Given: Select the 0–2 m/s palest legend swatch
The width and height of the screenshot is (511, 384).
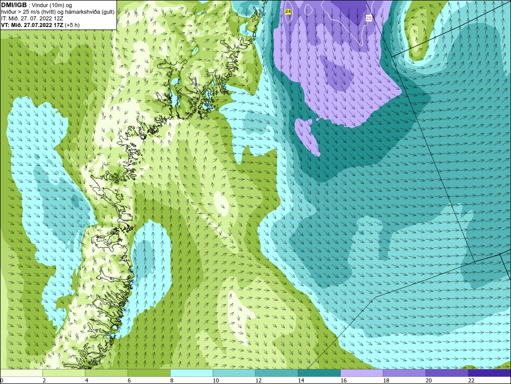Looking at the screenshot, I should click(x=21, y=373).
